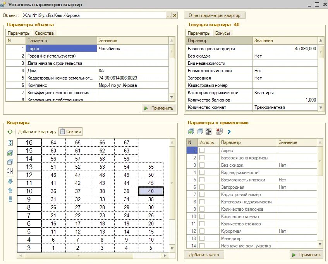Screen dimensions: 328x264
Task: Toggle the Возможность ипотеки row checkbox
Action: tap(202, 180)
